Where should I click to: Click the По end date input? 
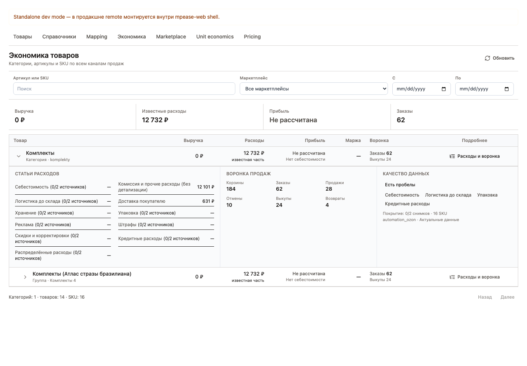484,89
